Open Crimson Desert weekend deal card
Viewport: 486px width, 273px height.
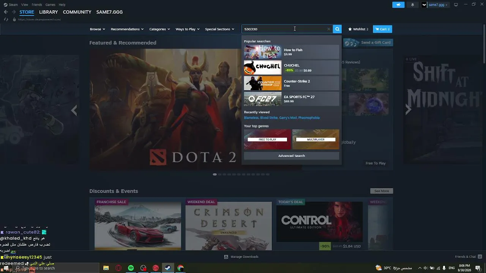229,224
